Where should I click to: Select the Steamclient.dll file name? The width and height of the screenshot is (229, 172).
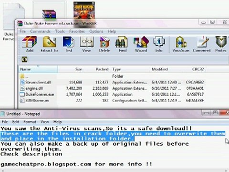38,82
